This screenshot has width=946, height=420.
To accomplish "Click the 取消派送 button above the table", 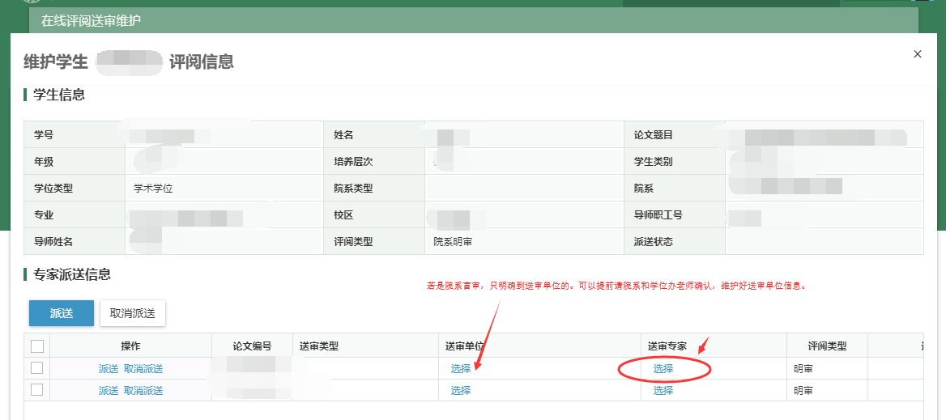I will pos(133,313).
